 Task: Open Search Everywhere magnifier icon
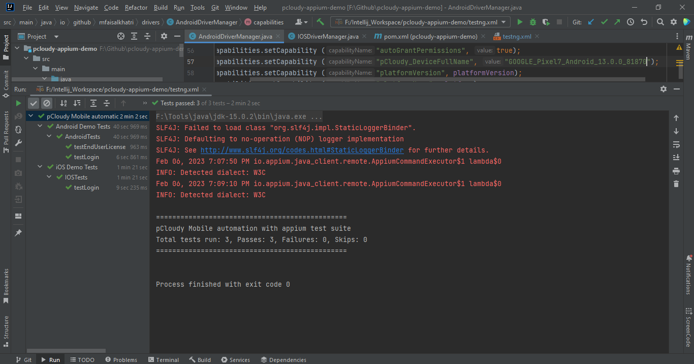(x=660, y=22)
